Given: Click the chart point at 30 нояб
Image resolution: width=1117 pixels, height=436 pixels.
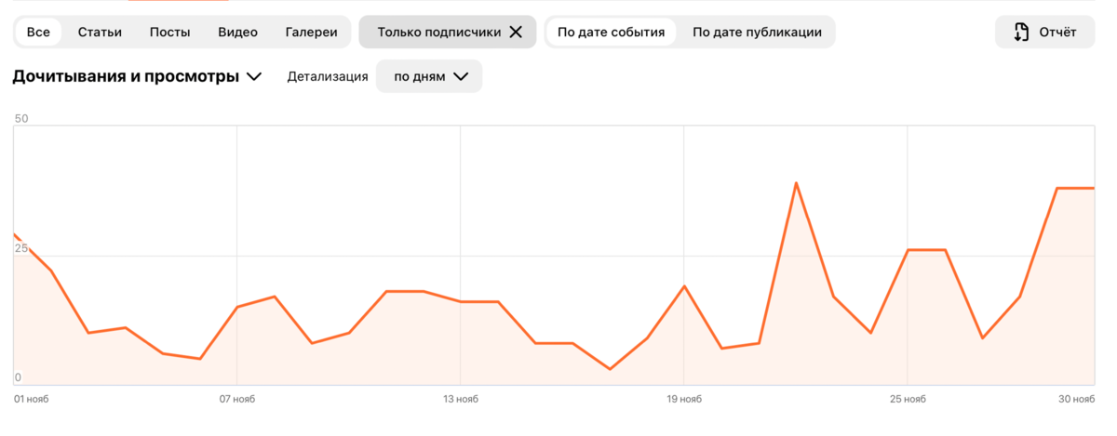Looking at the screenshot, I should coord(1093,188).
